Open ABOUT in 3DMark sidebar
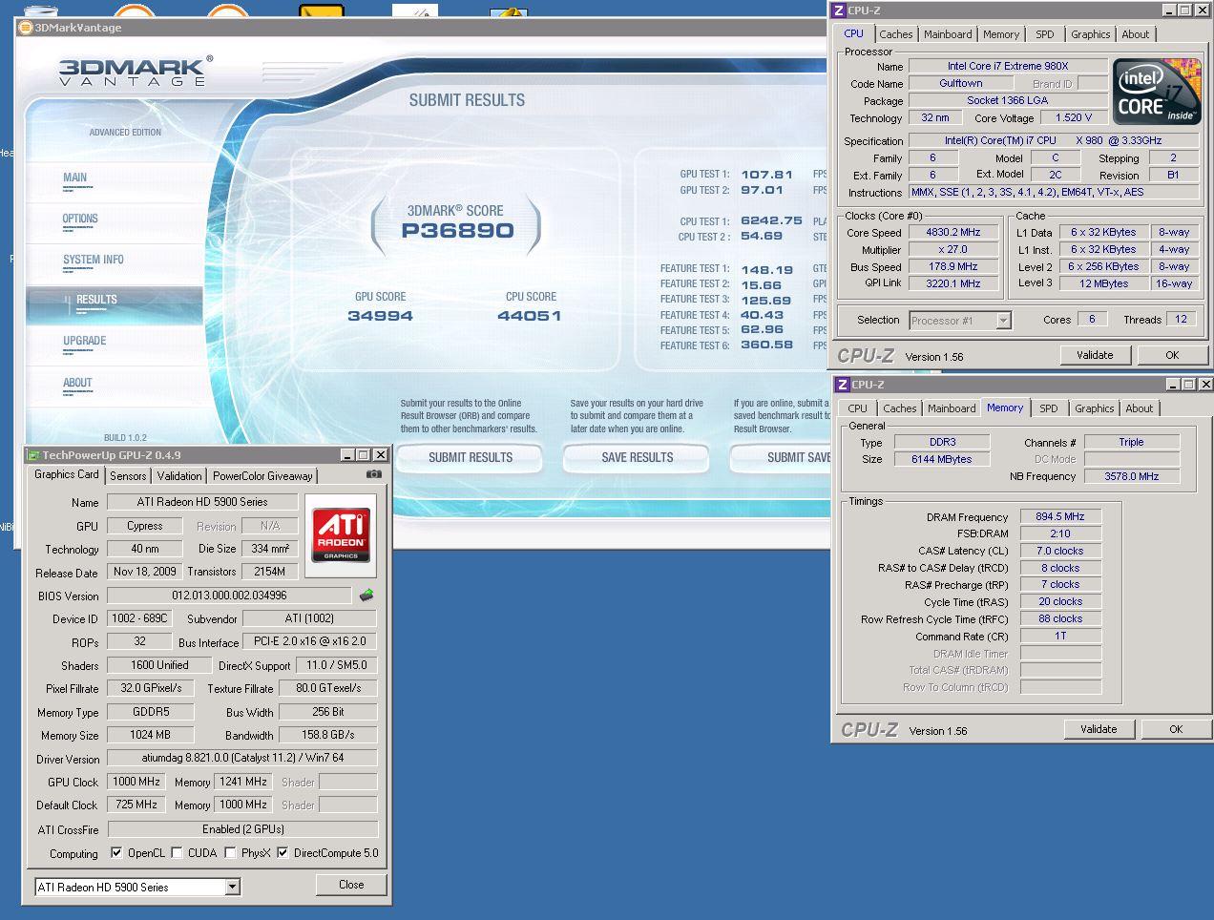Image resolution: width=1214 pixels, height=920 pixels. [x=77, y=384]
